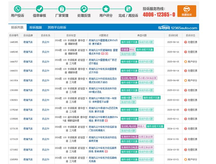
Task: Click the 用户评分 star step icon
Action: (106, 9)
